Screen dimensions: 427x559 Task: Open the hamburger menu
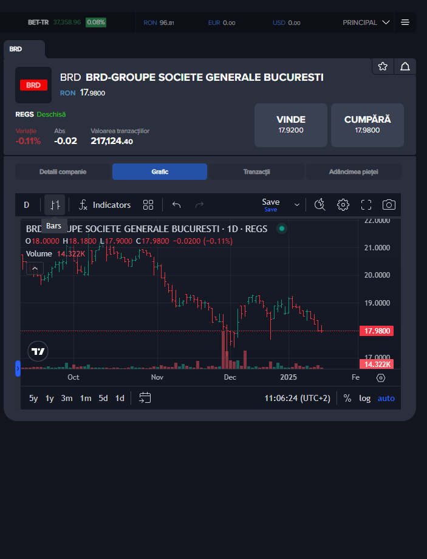click(405, 22)
